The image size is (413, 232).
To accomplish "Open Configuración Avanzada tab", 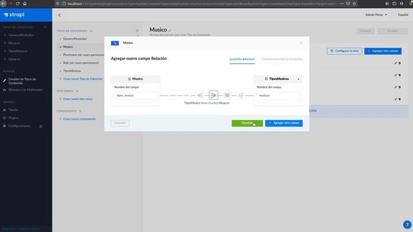I will (282, 59).
